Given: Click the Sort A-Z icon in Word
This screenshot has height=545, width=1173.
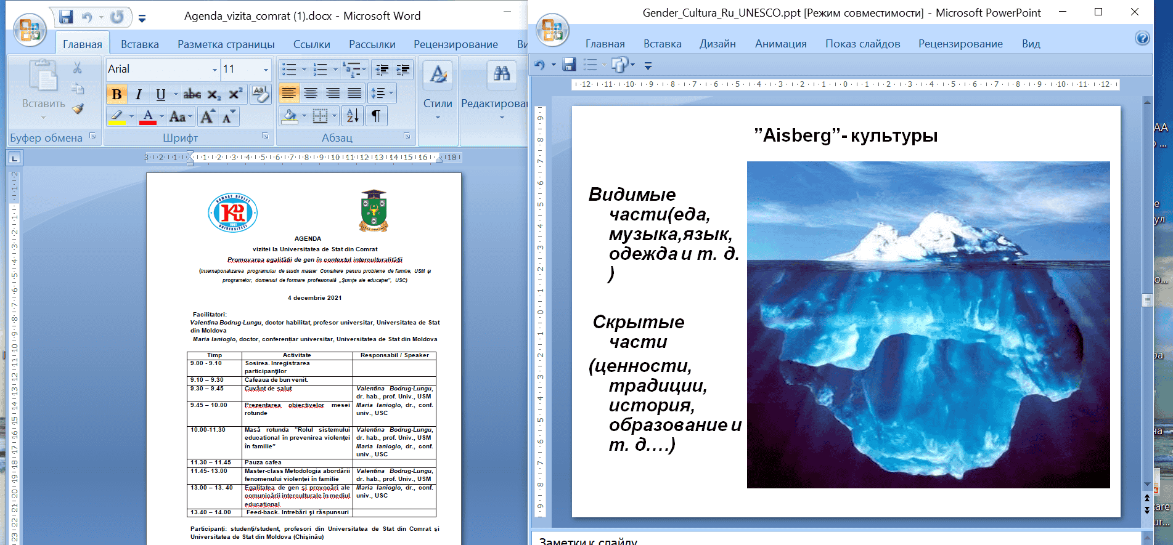Looking at the screenshot, I should pyautogui.click(x=353, y=115).
